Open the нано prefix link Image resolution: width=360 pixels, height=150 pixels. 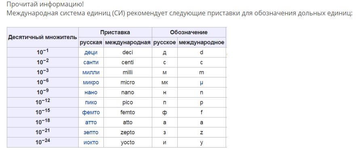91,92
